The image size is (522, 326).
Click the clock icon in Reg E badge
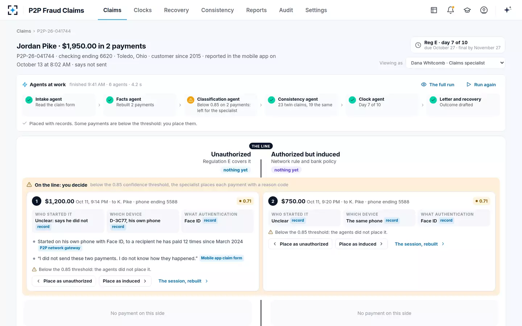[418, 45]
